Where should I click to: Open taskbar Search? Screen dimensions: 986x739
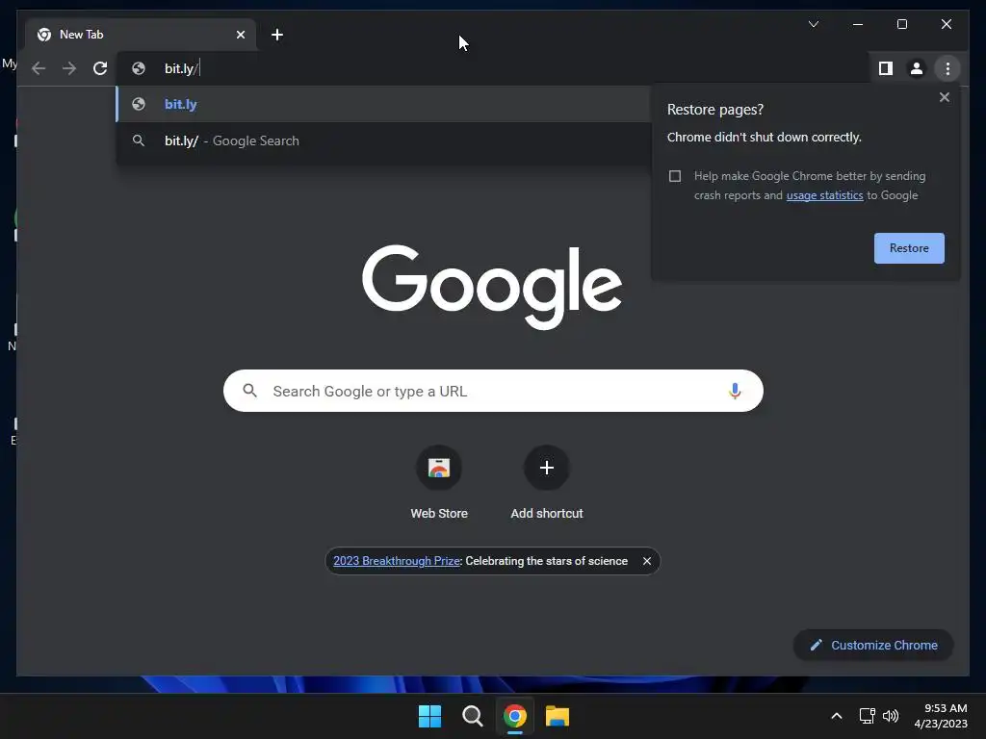tap(472, 716)
